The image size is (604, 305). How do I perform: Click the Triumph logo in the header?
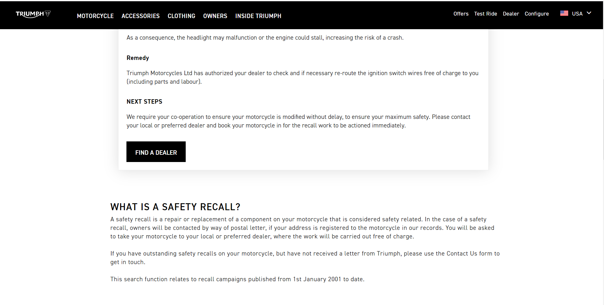click(33, 14)
